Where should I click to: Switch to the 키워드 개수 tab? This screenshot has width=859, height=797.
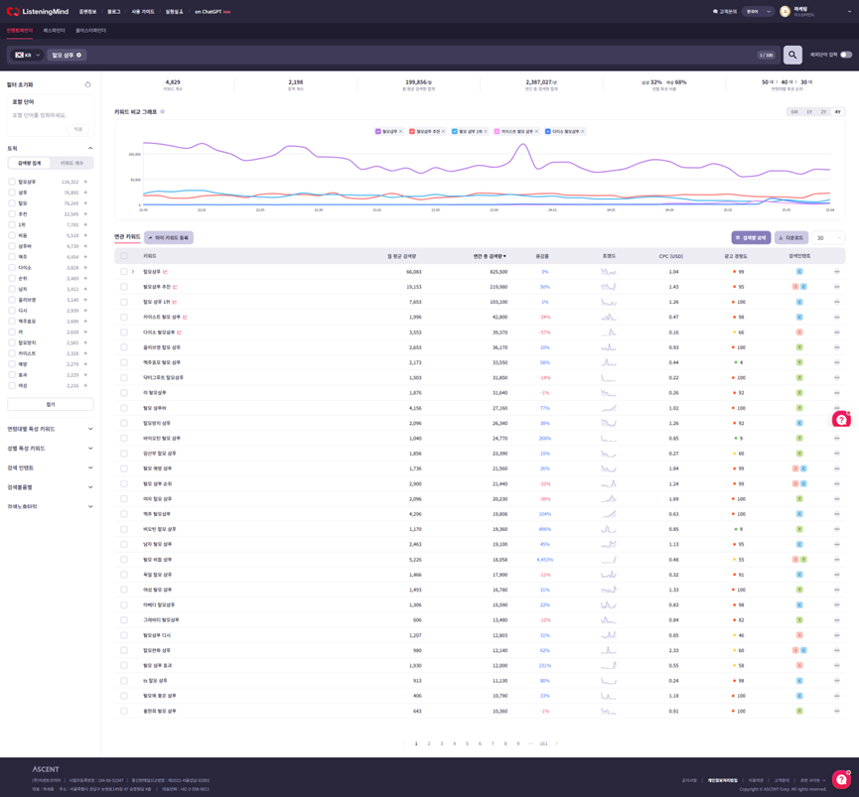click(x=72, y=163)
